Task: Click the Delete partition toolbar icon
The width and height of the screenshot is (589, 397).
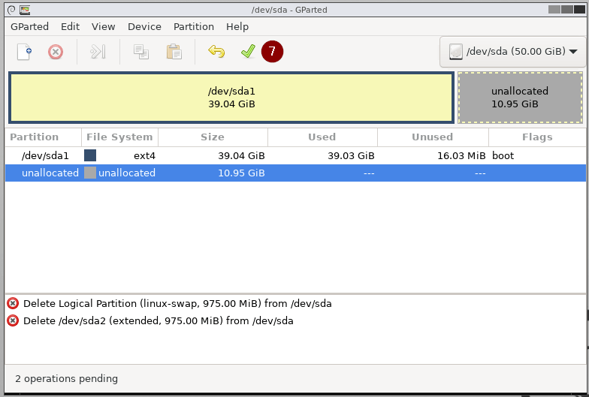Action: click(56, 52)
